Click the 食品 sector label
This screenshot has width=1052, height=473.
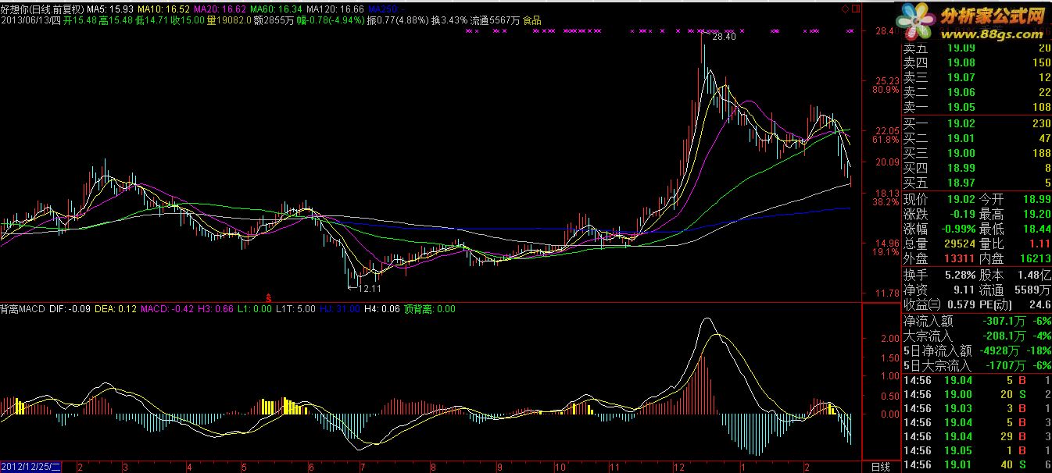[532, 20]
